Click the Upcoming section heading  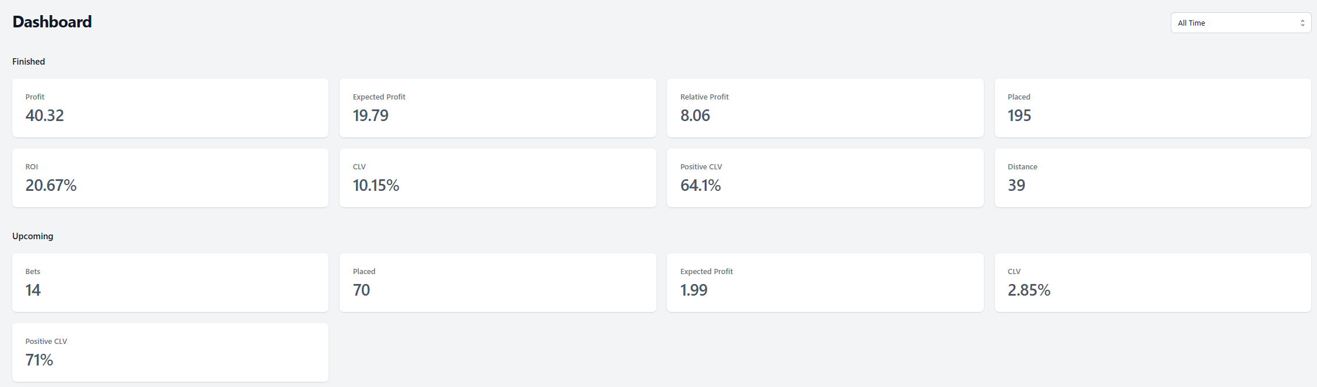coord(33,236)
